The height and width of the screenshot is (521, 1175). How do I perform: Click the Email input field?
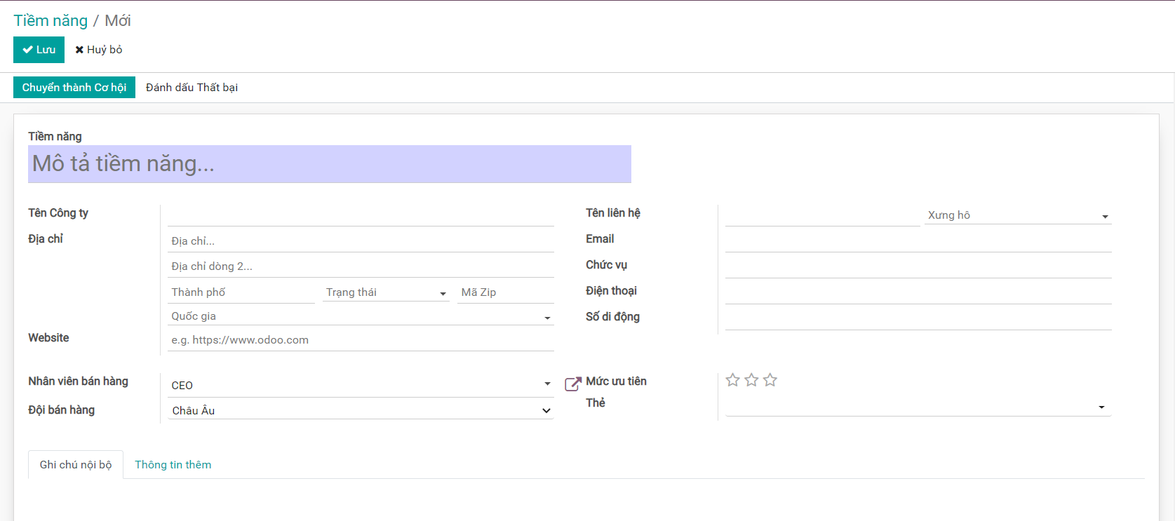[918, 241]
